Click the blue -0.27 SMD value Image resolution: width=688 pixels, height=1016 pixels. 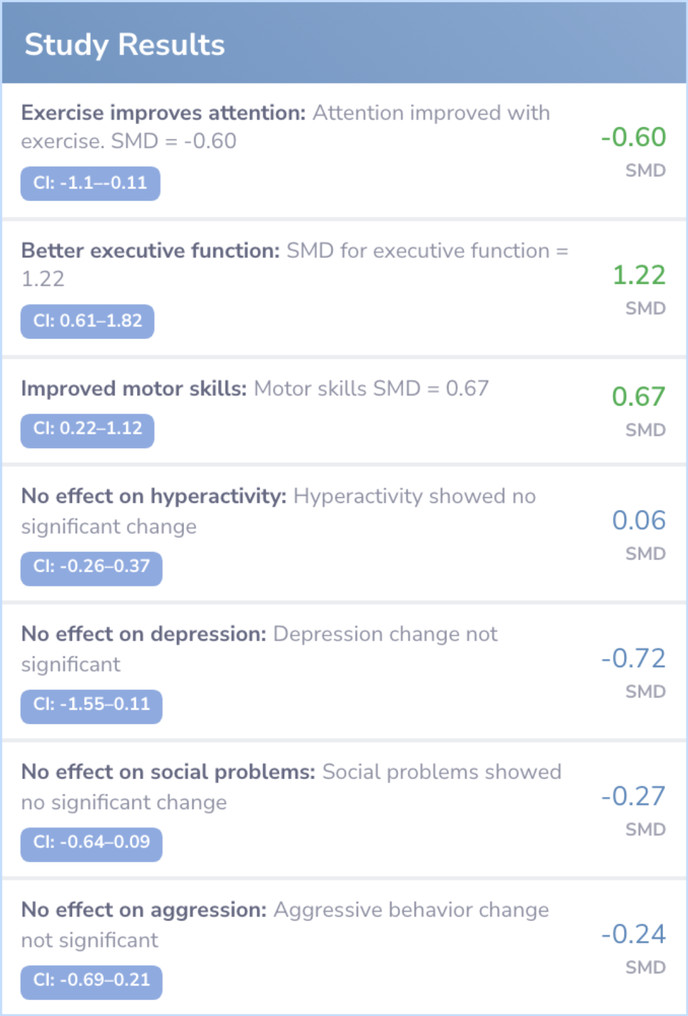coord(633,796)
